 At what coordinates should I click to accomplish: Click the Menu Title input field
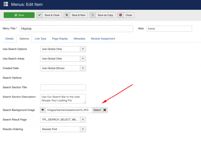coord(76,29)
